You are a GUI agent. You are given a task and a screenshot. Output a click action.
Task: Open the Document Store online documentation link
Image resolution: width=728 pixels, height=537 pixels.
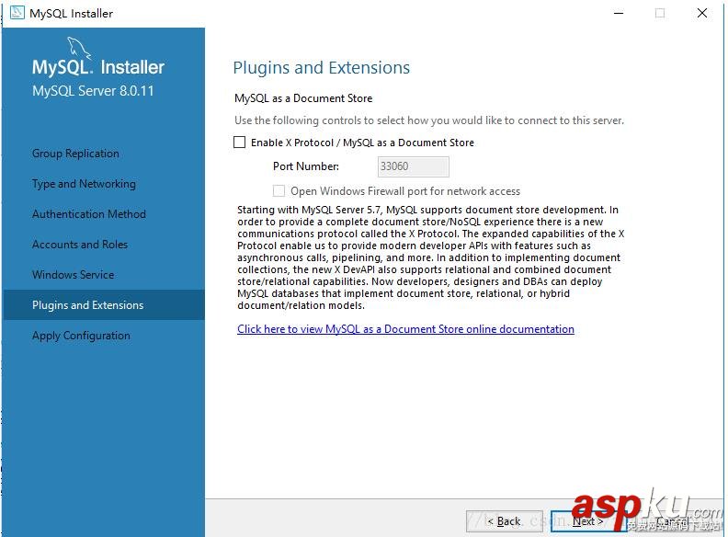pyautogui.click(x=405, y=329)
